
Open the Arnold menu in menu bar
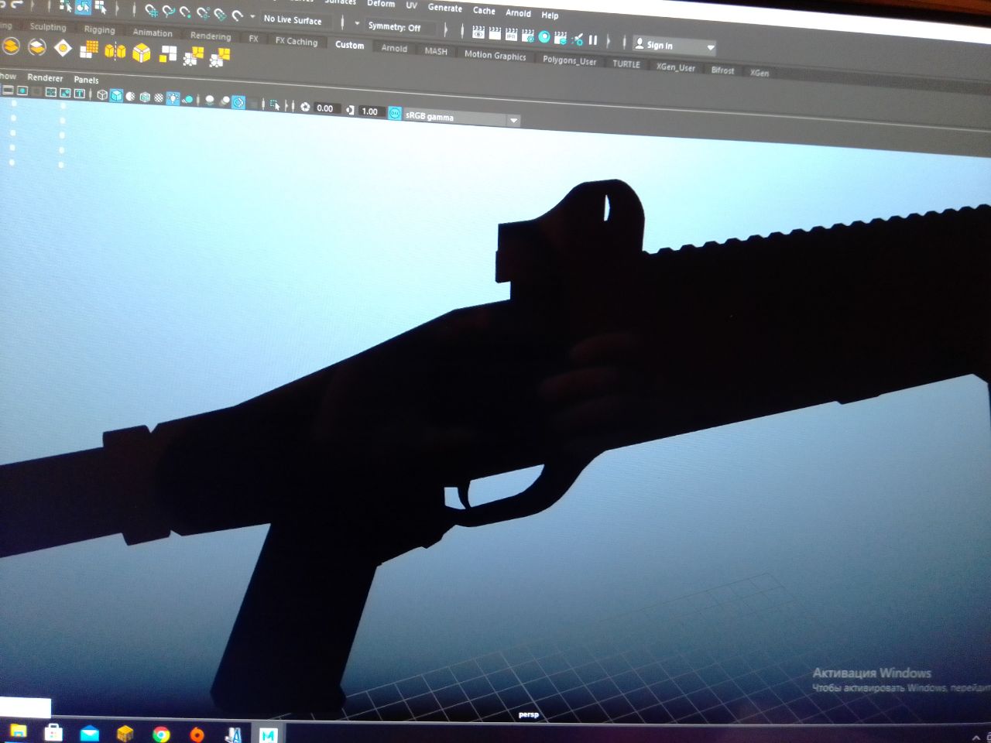point(518,12)
